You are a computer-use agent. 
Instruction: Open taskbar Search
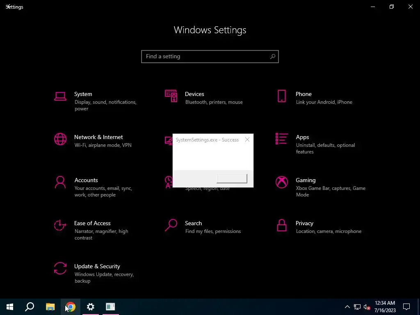click(30, 307)
